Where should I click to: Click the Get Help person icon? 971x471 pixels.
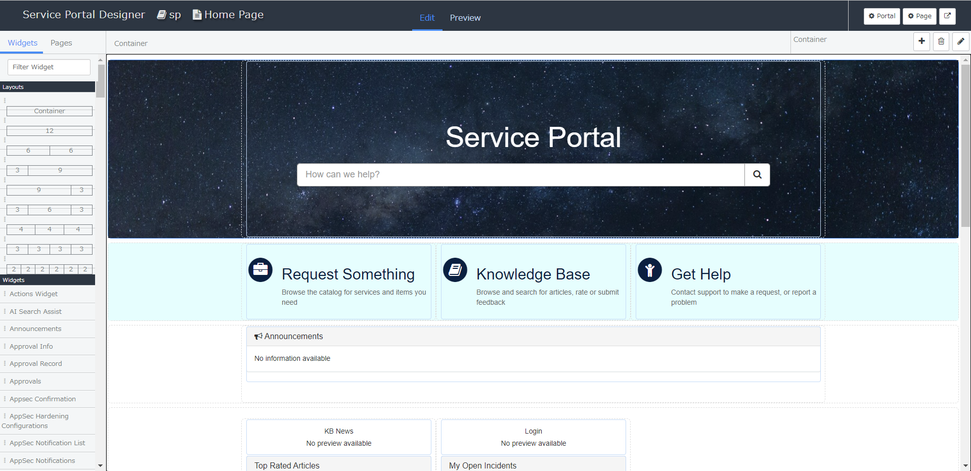click(650, 269)
